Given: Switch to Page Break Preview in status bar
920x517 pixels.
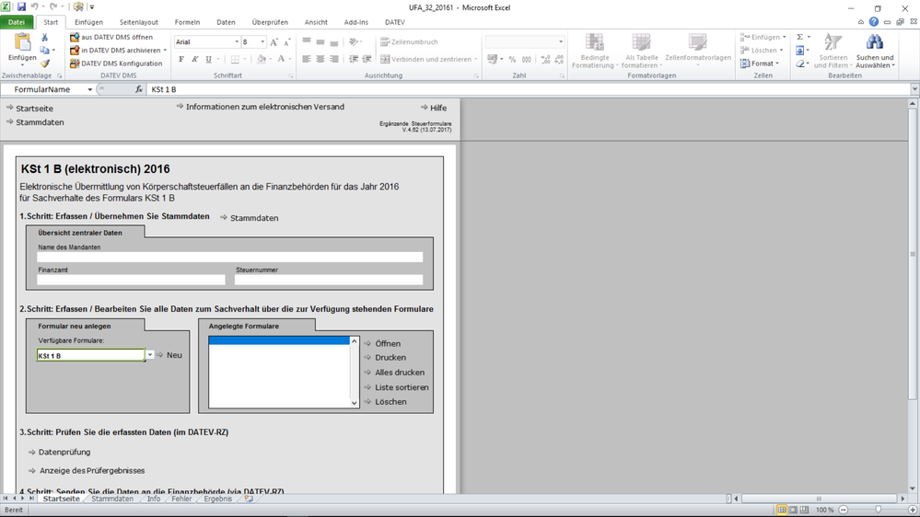Looking at the screenshot, I should 804,510.
